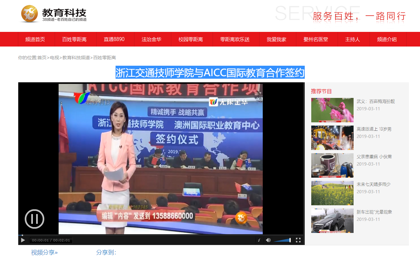The height and width of the screenshot is (257, 420).
Task: Click 教育科技频道 breadcrumb link
Action: tap(76, 58)
